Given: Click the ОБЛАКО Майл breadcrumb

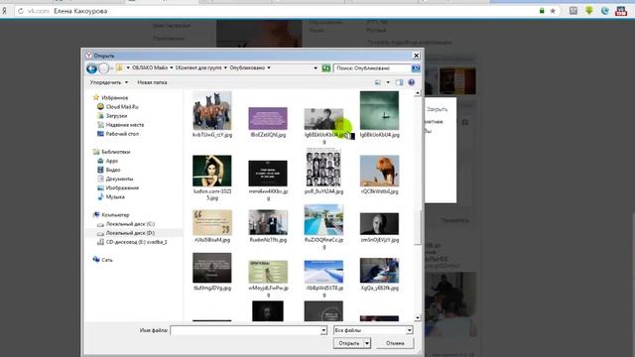Looking at the screenshot, I should point(150,68).
